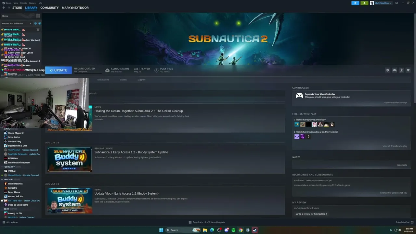Open the View menu
The width and height of the screenshot is (416, 234).
[16, 3]
